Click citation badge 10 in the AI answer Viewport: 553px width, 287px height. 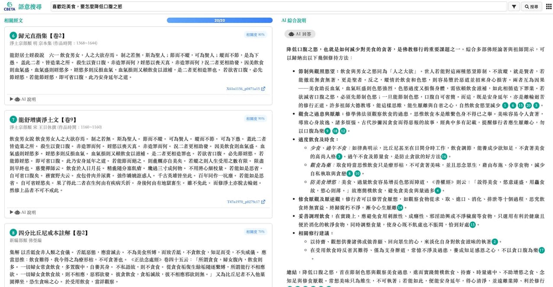point(357,173)
